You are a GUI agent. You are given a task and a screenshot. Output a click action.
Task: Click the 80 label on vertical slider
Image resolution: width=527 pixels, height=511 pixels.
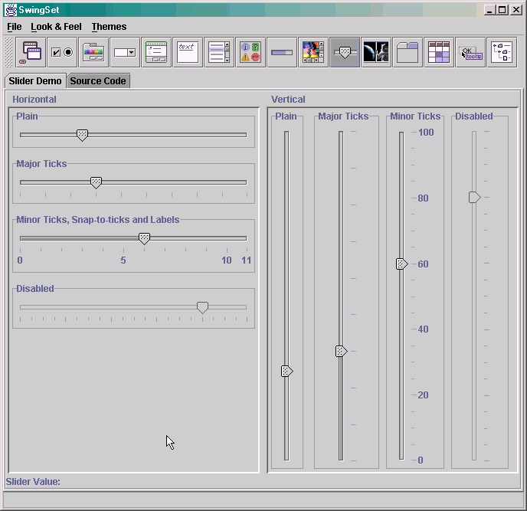tap(424, 198)
